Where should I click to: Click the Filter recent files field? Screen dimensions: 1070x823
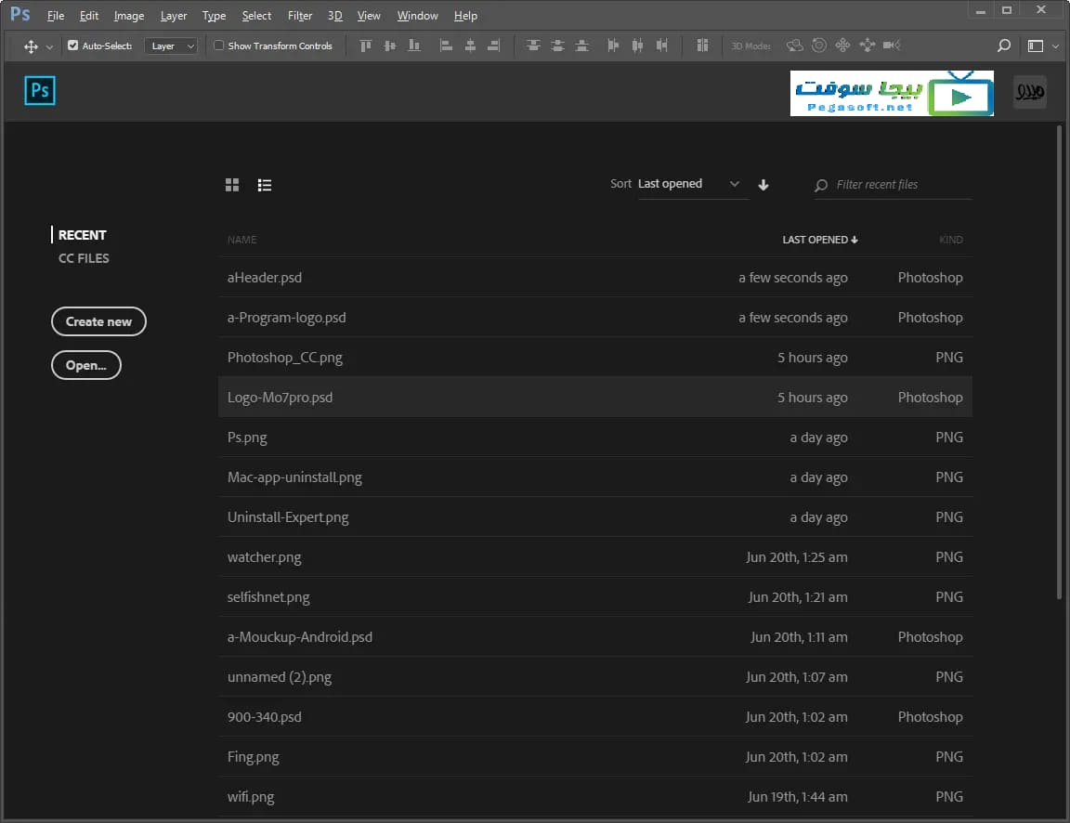894,185
